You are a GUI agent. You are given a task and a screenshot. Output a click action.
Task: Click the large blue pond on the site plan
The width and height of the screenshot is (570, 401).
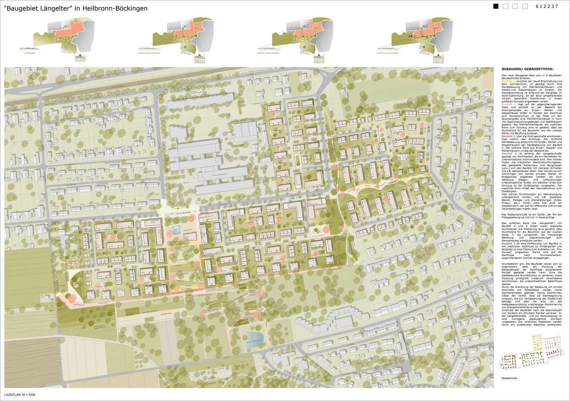click(x=253, y=339)
